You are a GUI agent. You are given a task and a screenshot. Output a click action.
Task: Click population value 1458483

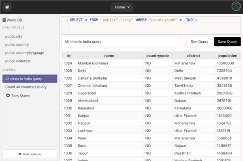click(x=228, y=153)
